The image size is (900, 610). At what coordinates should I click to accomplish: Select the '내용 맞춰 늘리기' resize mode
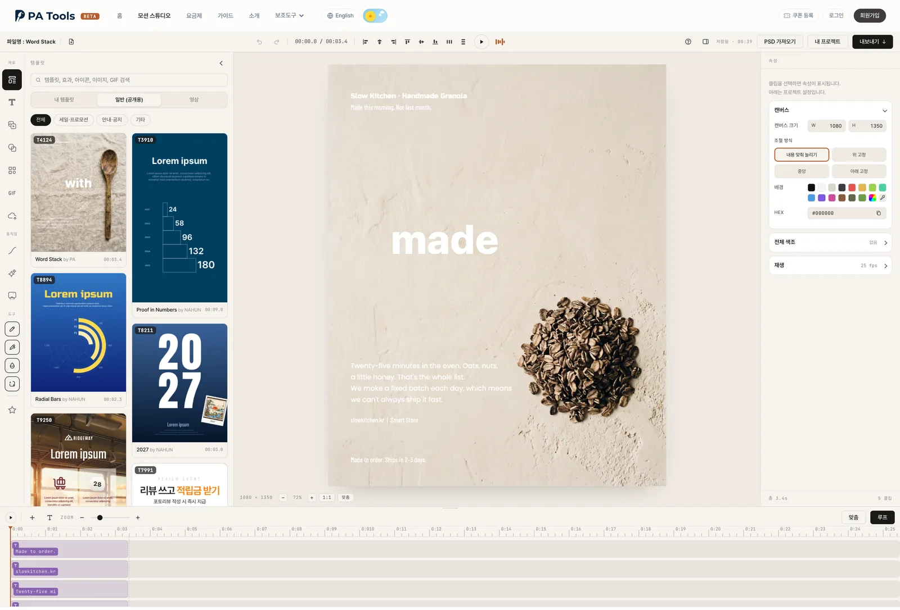tap(802, 154)
